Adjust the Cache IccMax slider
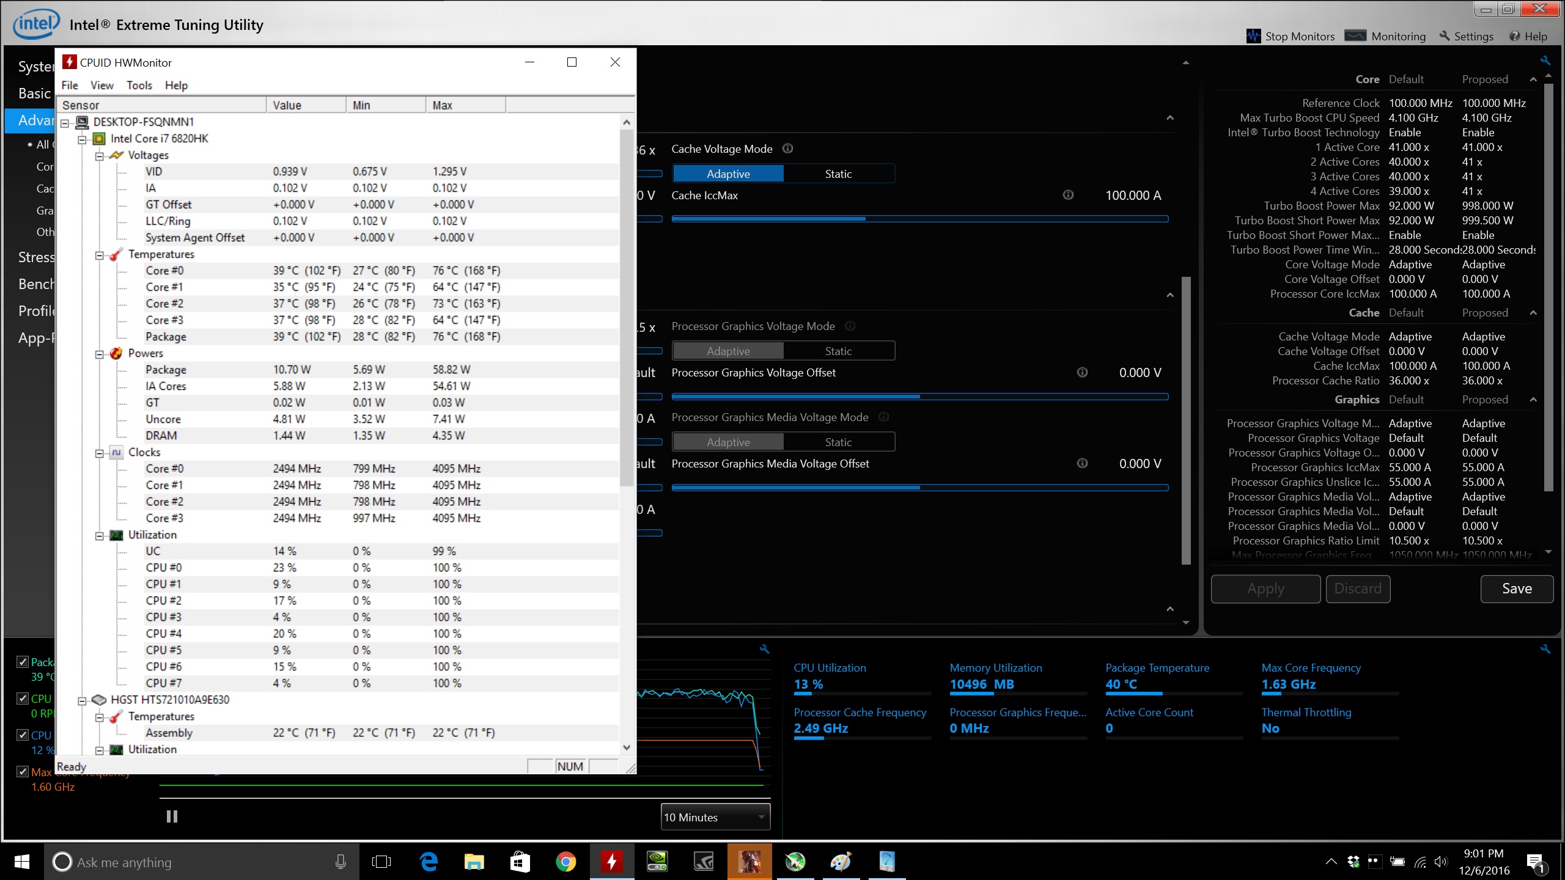Image resolution: width=1565 pixels, height=880 pixels. [x=920, y=218]
